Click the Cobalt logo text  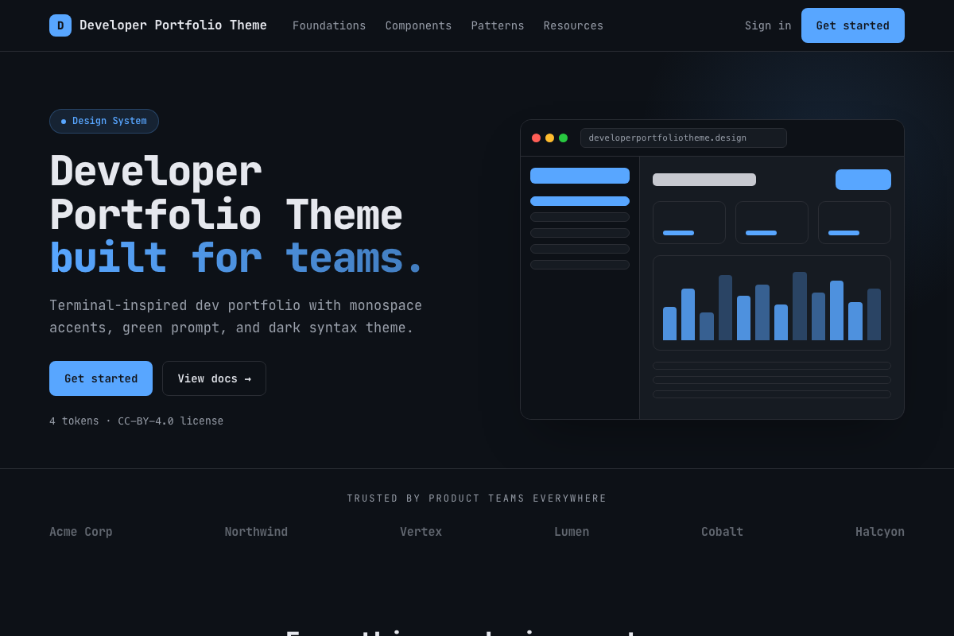point(722,532)
